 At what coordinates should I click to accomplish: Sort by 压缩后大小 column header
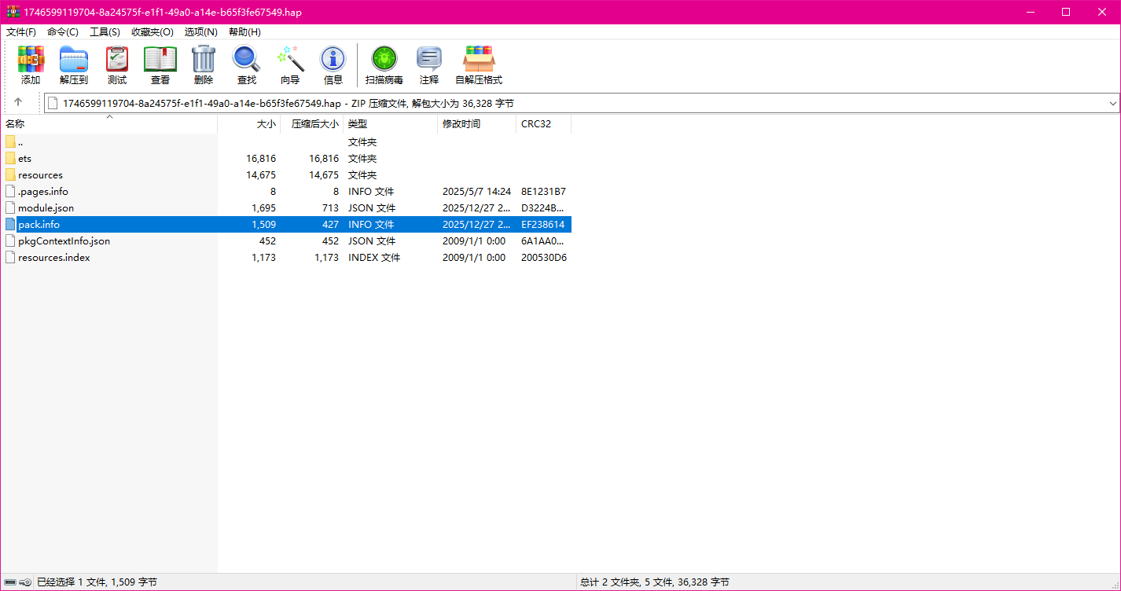click(312, 124)
